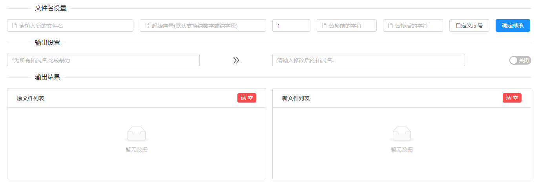Clear the 原文件列表 with its 清空 button
The width and height of the screenshot is (538, 193).
(x=246, y=98)
